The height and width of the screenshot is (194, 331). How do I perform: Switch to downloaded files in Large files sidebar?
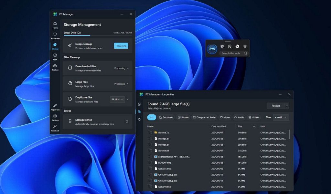tap(139, 104)
